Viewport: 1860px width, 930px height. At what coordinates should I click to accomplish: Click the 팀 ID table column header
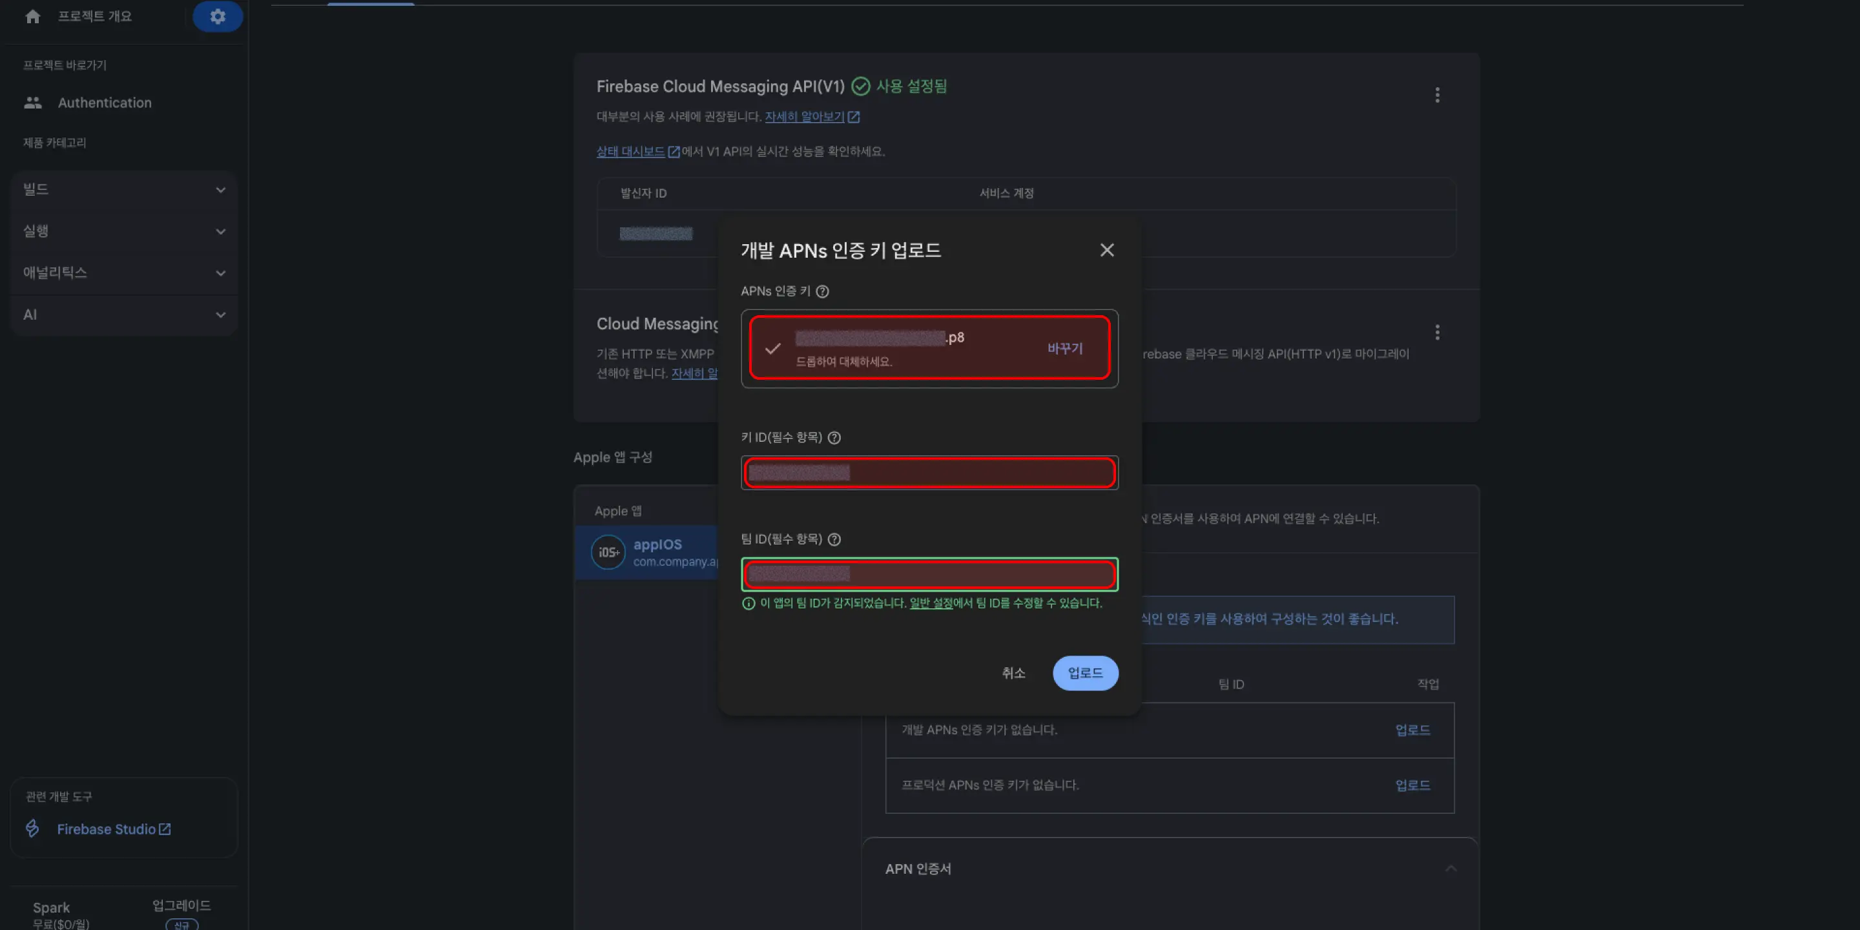1231,685
